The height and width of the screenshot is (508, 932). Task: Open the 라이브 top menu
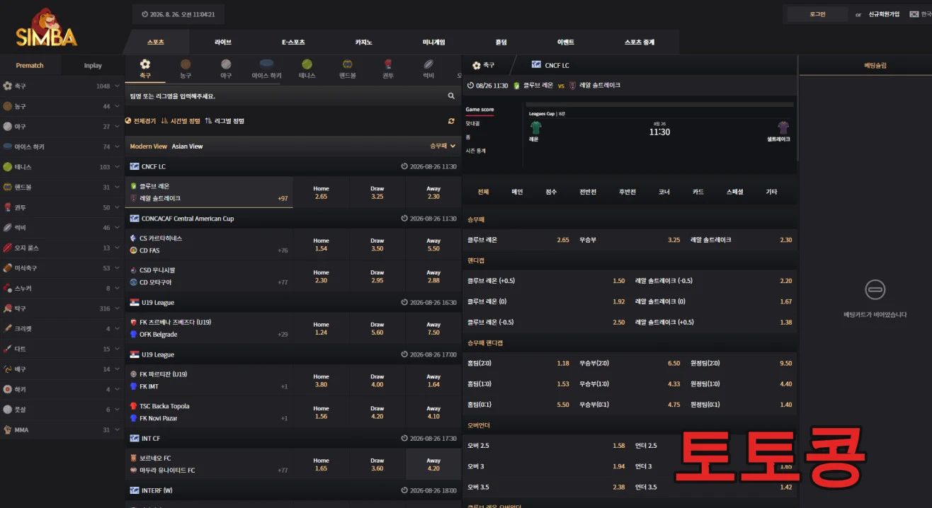tap(223, 42)
